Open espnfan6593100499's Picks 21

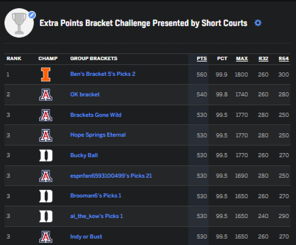click(x=111, y=176)
